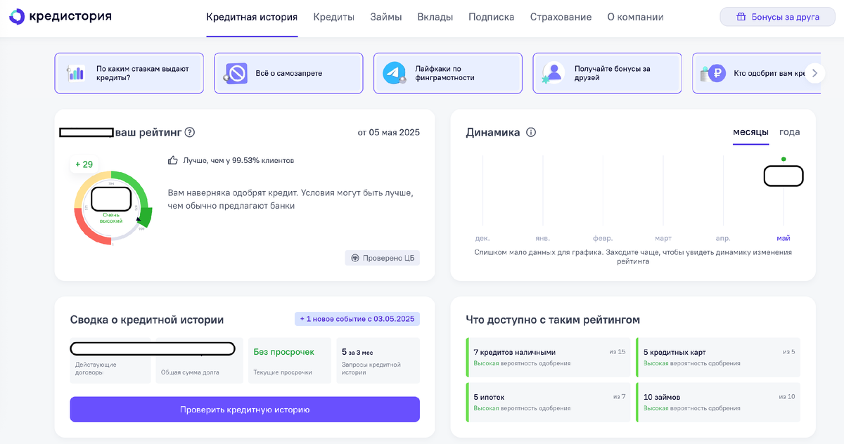Click the Telegram icon on финграмотности card
The image size is (844, 444).
click(x=391, y=73)
